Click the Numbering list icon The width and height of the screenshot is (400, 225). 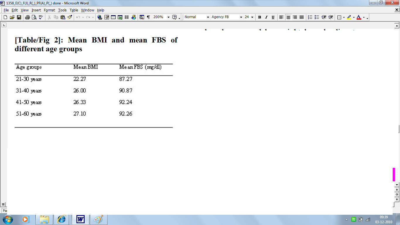310,17
